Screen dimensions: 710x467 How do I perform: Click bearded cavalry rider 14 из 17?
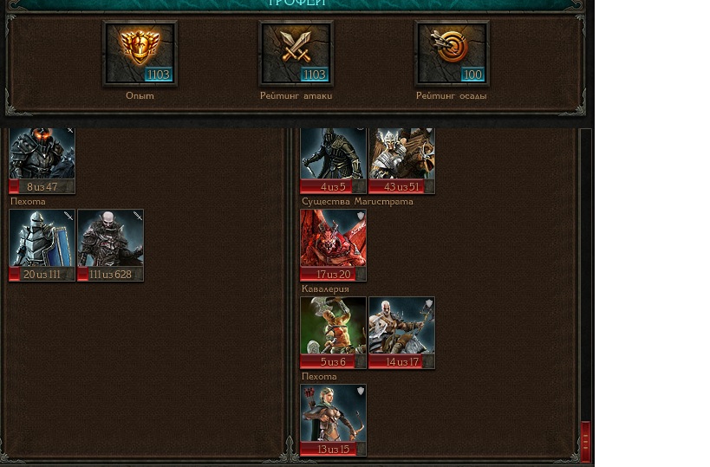pos(401,333)
